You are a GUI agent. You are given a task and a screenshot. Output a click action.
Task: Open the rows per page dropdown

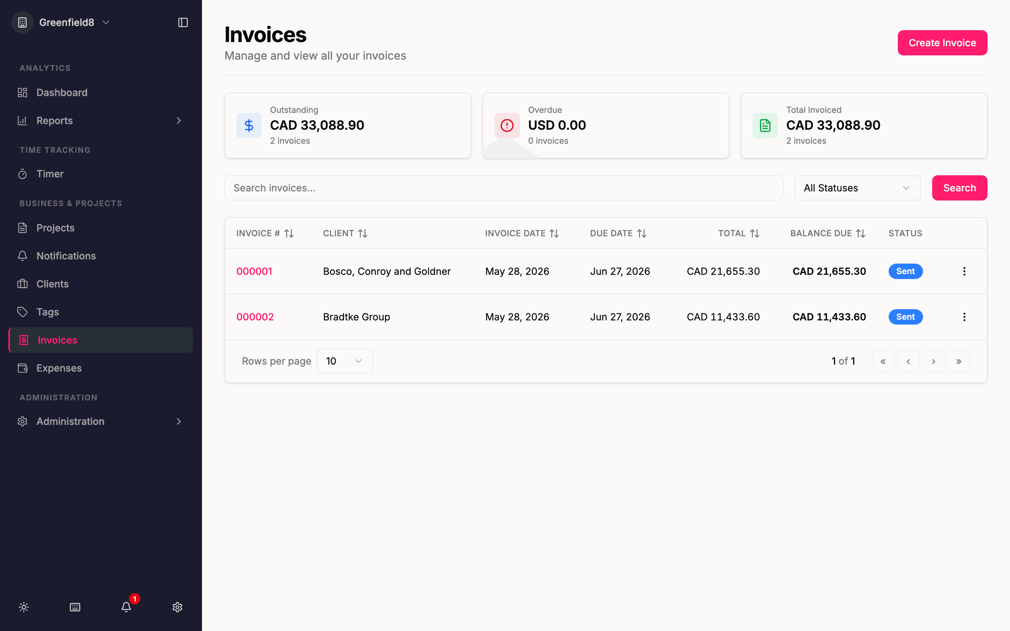click(345, 361)
